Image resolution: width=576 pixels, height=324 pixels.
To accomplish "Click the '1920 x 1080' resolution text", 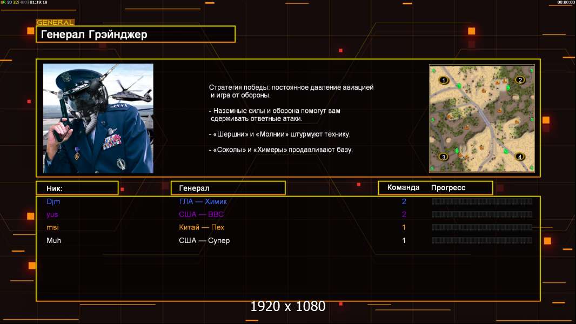I will pyautogui.click(x=288, y=306).
